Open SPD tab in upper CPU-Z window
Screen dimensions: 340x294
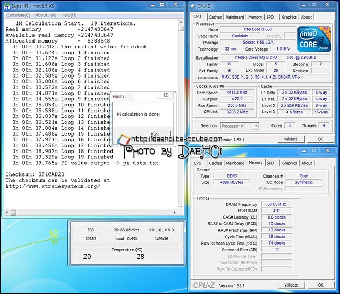[x=270, y=17]
